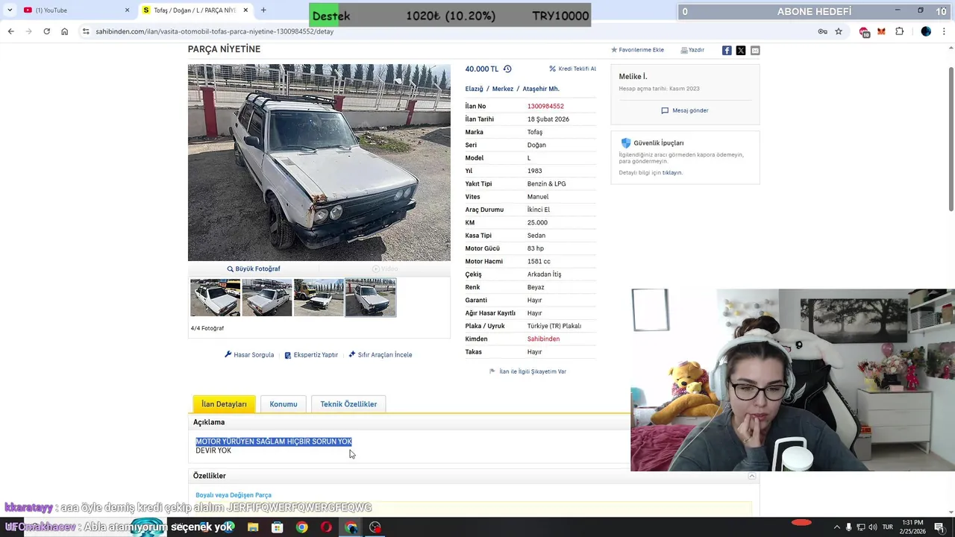Open the browser profile avatar

(x=926, y=31)
